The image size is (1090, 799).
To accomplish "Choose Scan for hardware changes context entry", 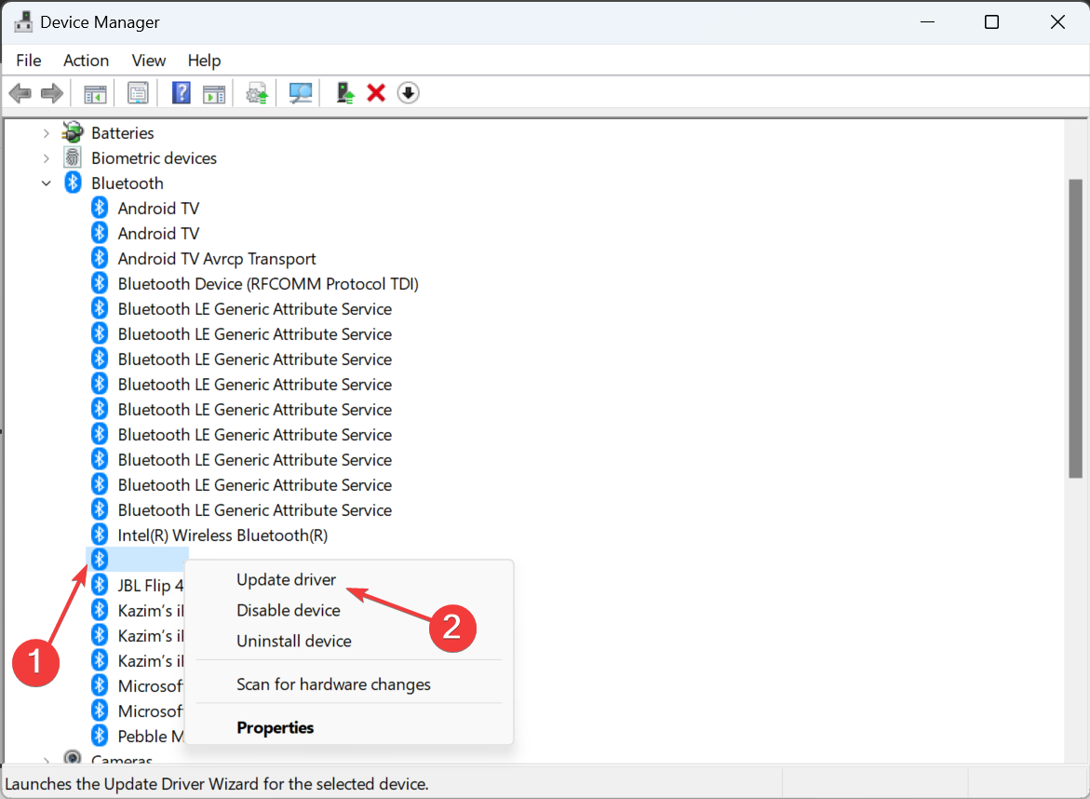I will pyautogui.click(x=333, y=684).
